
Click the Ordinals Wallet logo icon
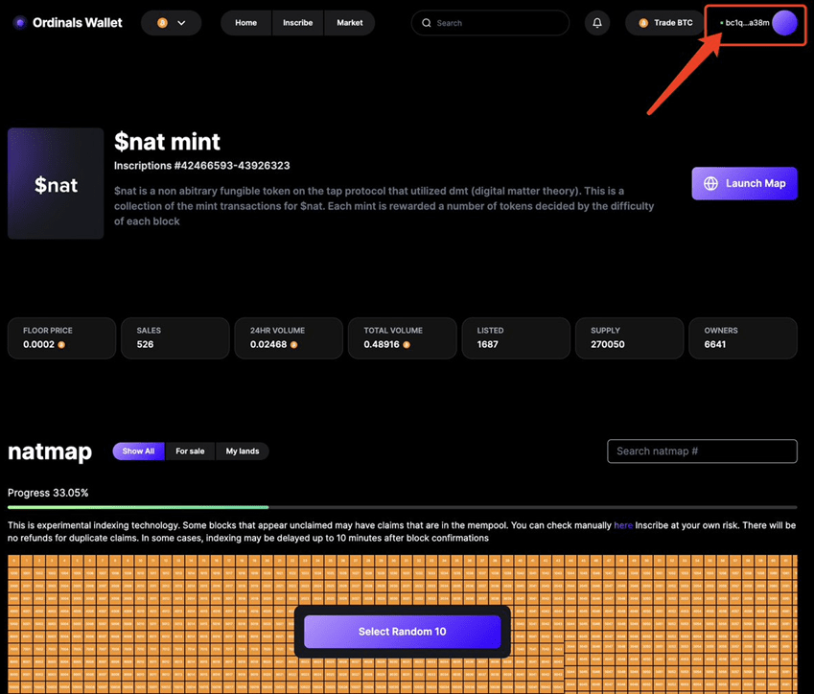click(x=20, y=23)
